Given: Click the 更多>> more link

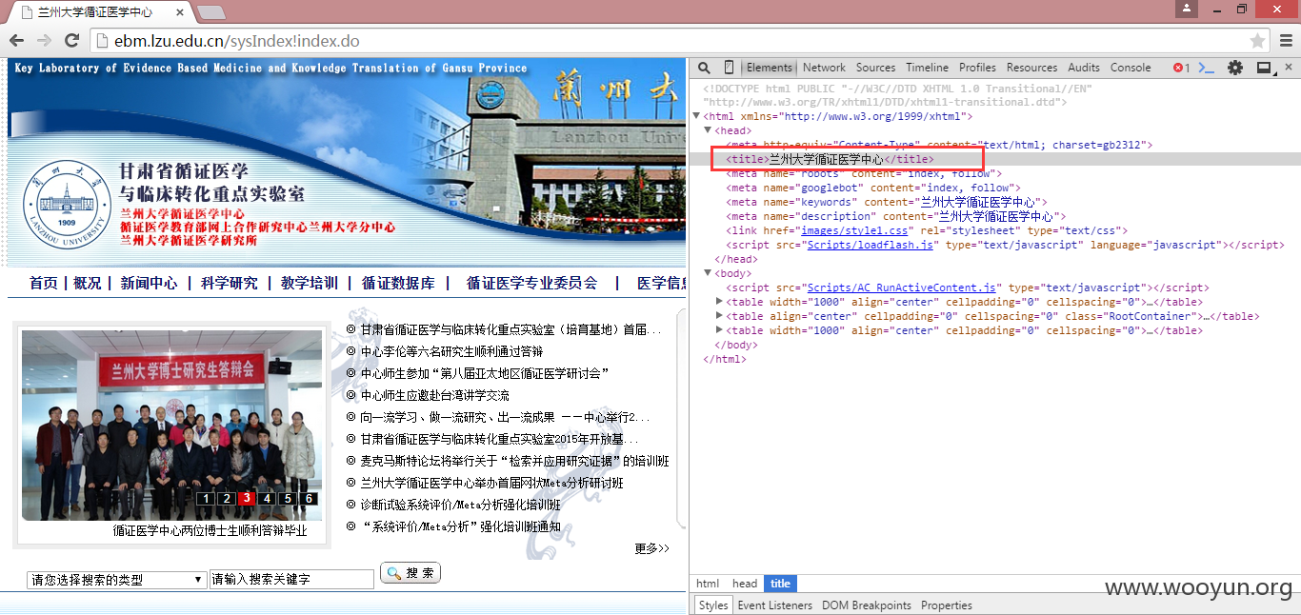Looking at the screenshot, I should click(x=651, y=549).
